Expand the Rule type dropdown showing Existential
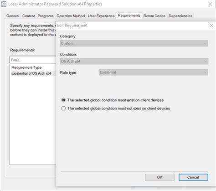Screen dimensions: 216x191 [153, 72]
